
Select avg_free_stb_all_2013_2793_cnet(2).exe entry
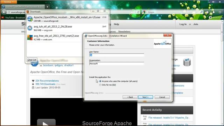[55, 37]
